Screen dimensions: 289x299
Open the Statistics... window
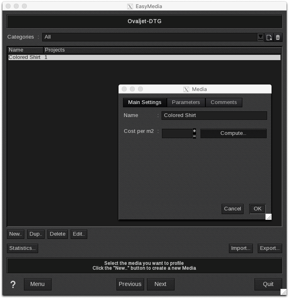tap(22, 248)
